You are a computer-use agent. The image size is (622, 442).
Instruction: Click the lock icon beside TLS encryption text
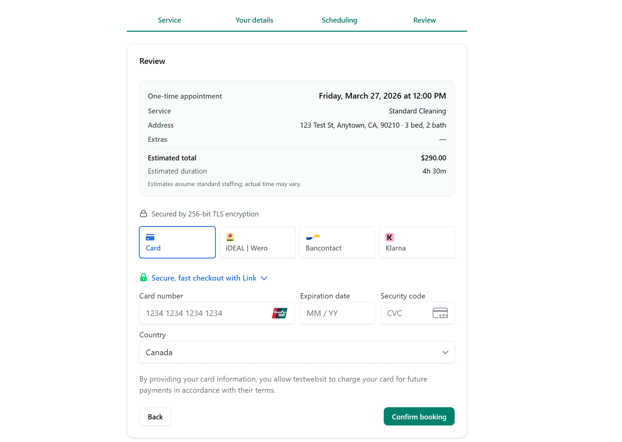(x=143, y=213)
